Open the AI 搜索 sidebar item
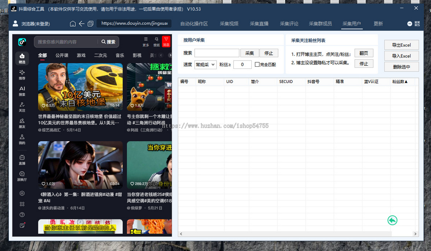 click(x=22, y=91)
